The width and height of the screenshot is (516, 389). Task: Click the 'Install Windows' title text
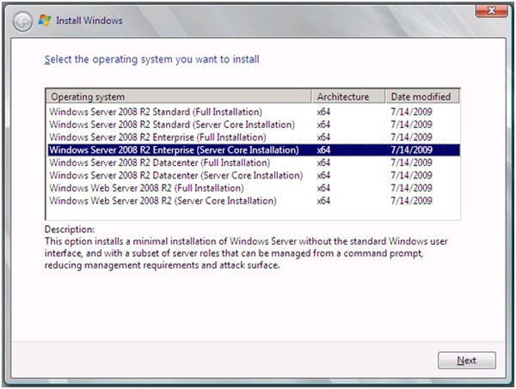click(x=89, y=21)
